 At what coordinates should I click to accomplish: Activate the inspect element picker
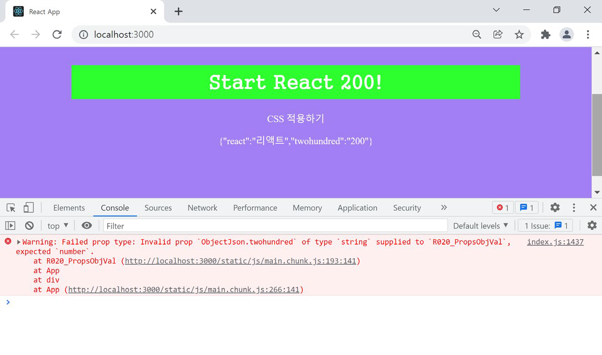pos(11,208)
